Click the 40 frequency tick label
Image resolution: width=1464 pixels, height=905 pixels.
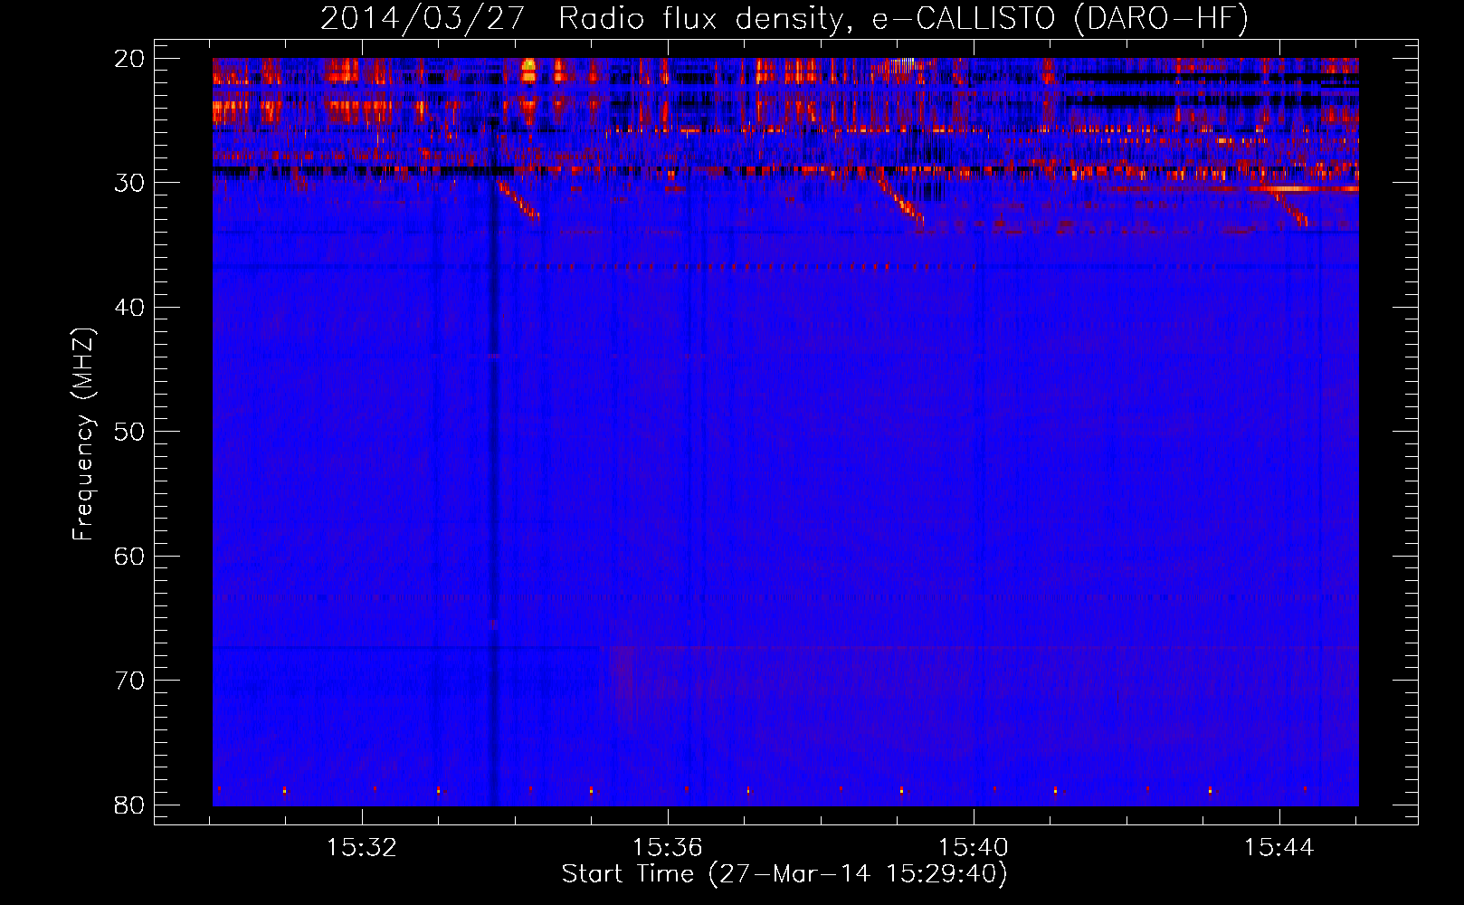130,308
